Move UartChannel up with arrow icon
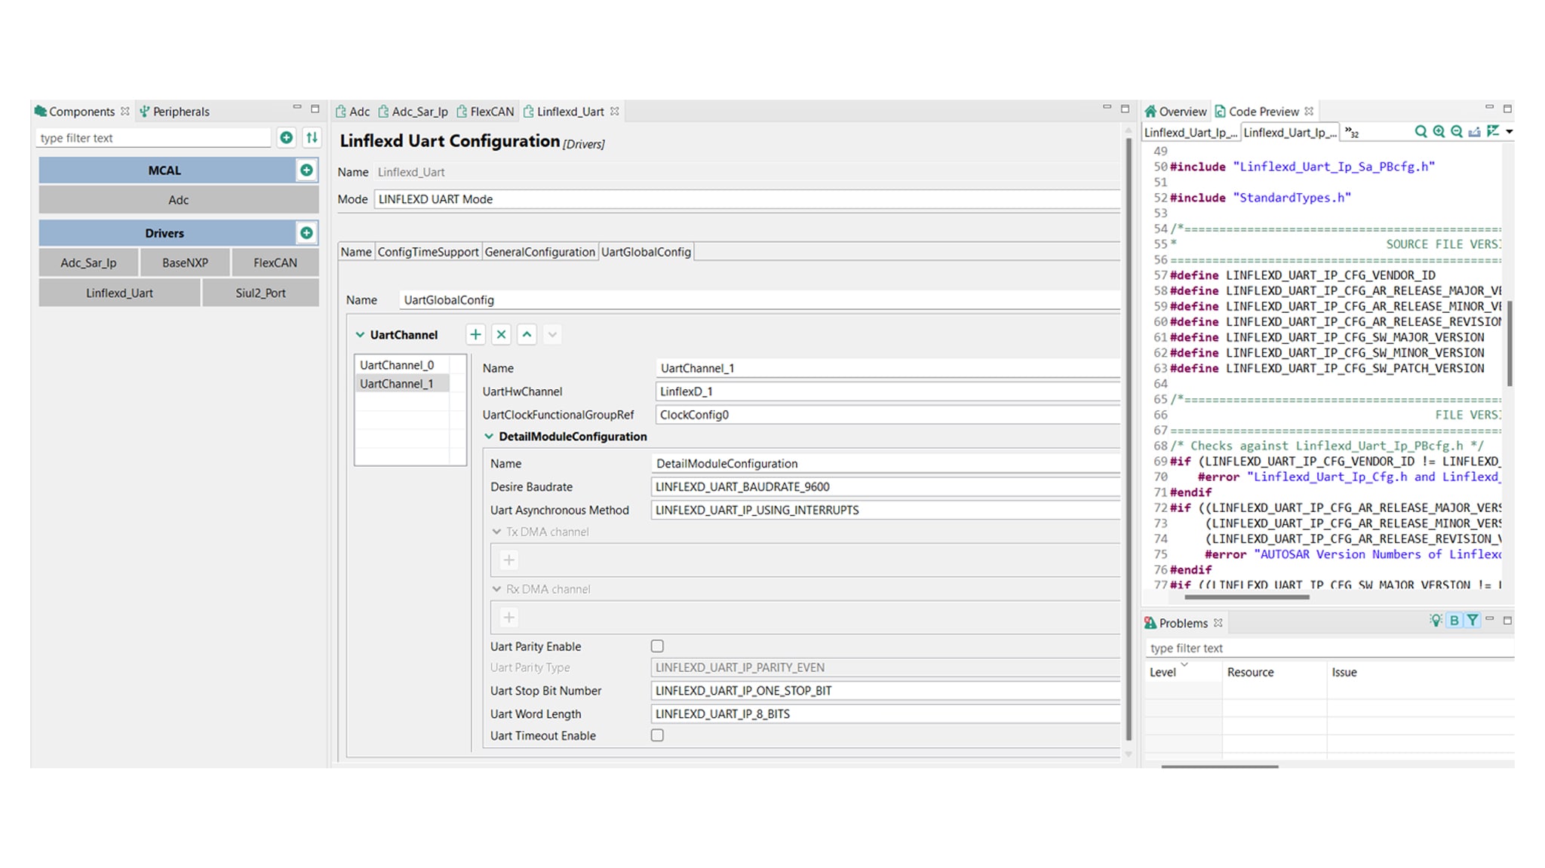 [x=527, y=335]
